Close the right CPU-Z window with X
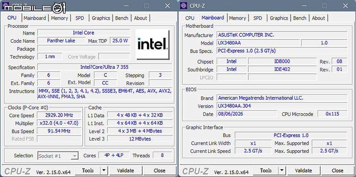 point(346,5)
